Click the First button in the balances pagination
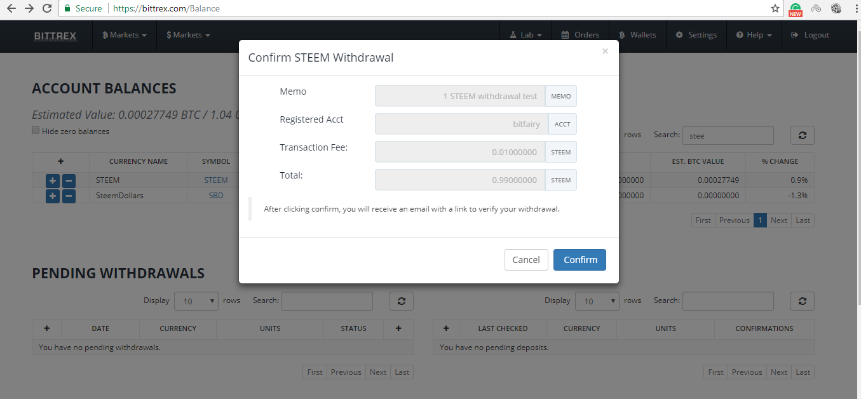The width and height of the screenshot is (861, 399). click(703, 220)
